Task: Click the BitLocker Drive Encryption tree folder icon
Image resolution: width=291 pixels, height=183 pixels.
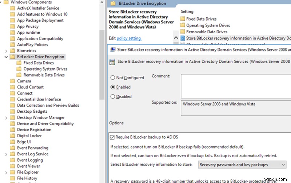Action: point(12,57)
